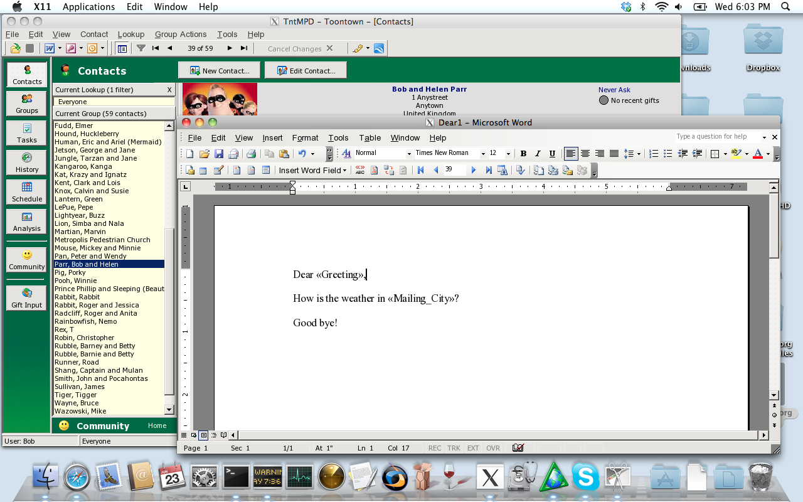Open the Analysis view in TntMPD sidebar
The image size is (803, 502).
pyautogui.click(x=27, y=222)
